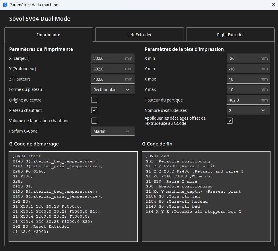
Task: Click the 'G91 ;Relative positioning' line
Action: 178,161
